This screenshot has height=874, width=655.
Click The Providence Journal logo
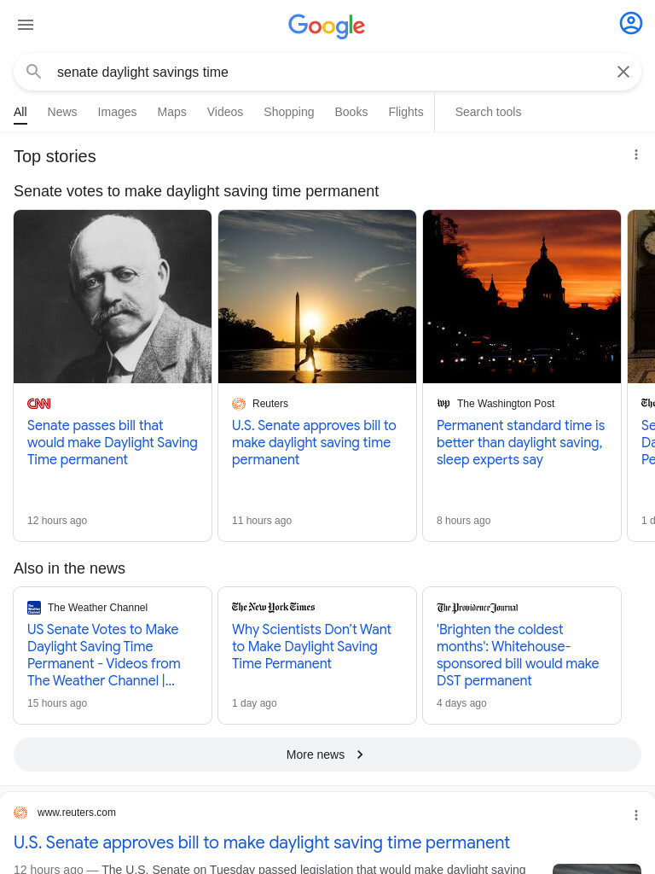click(478, 608)
